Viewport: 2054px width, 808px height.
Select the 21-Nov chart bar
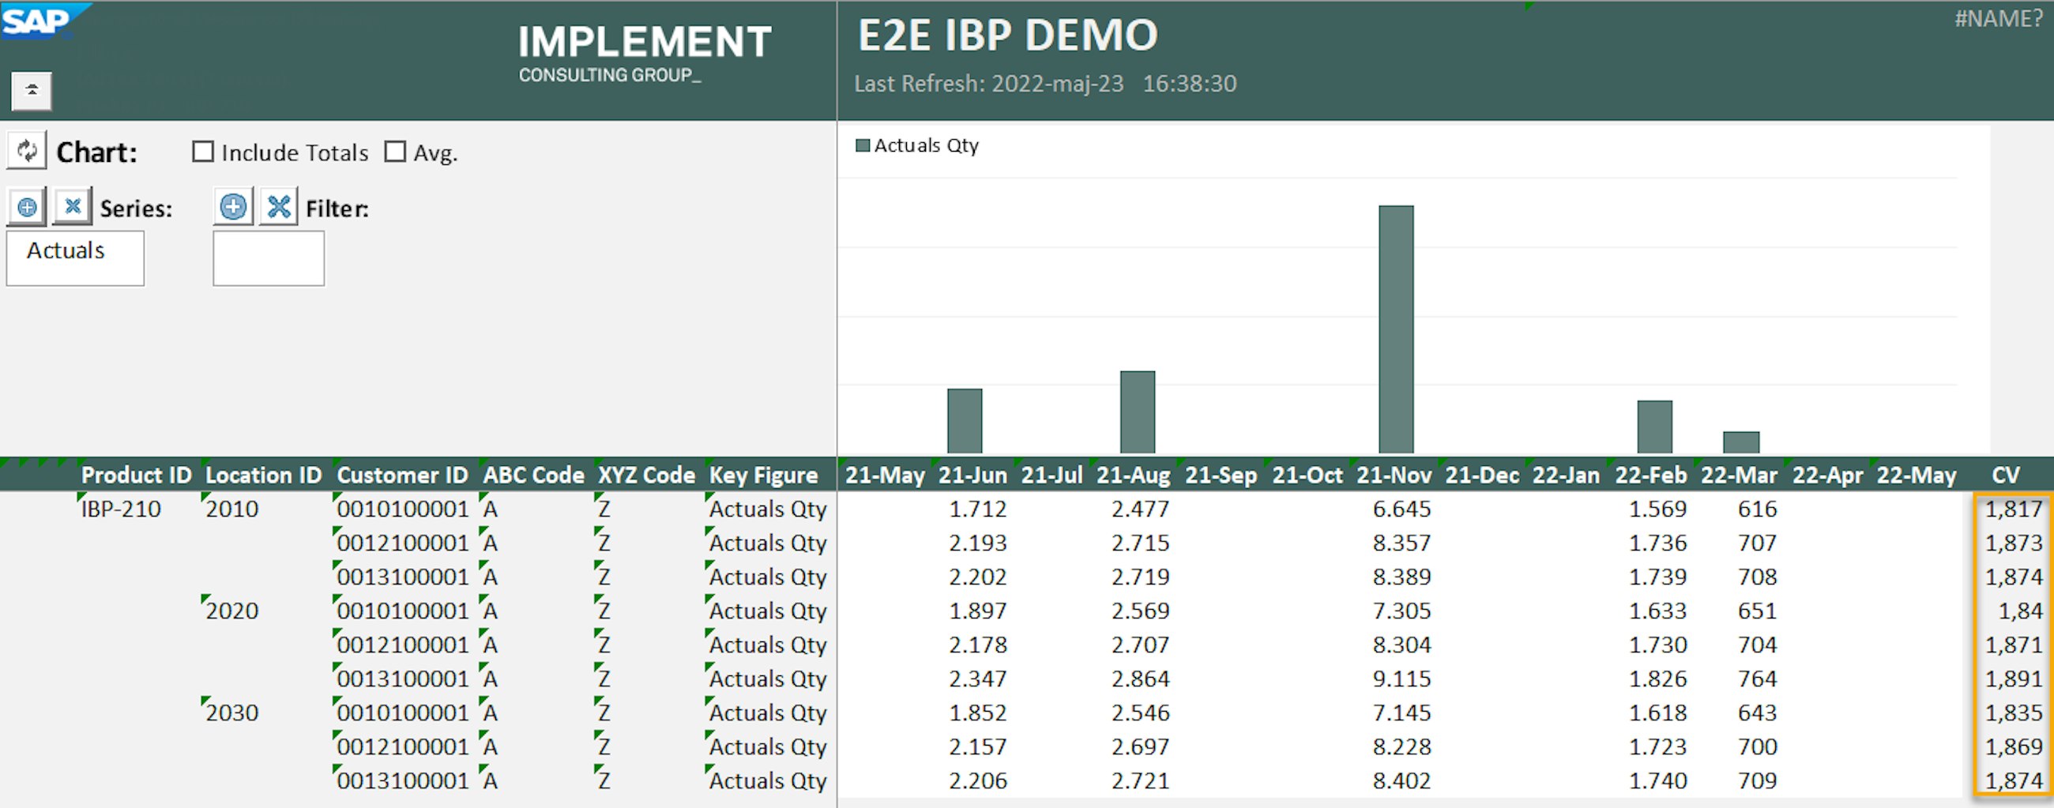tap(1395, 329)
